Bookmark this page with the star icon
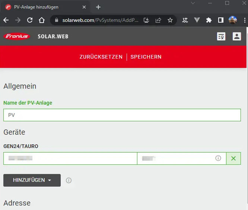This screenshot has width=248, height=210. (x=170, y=20)
